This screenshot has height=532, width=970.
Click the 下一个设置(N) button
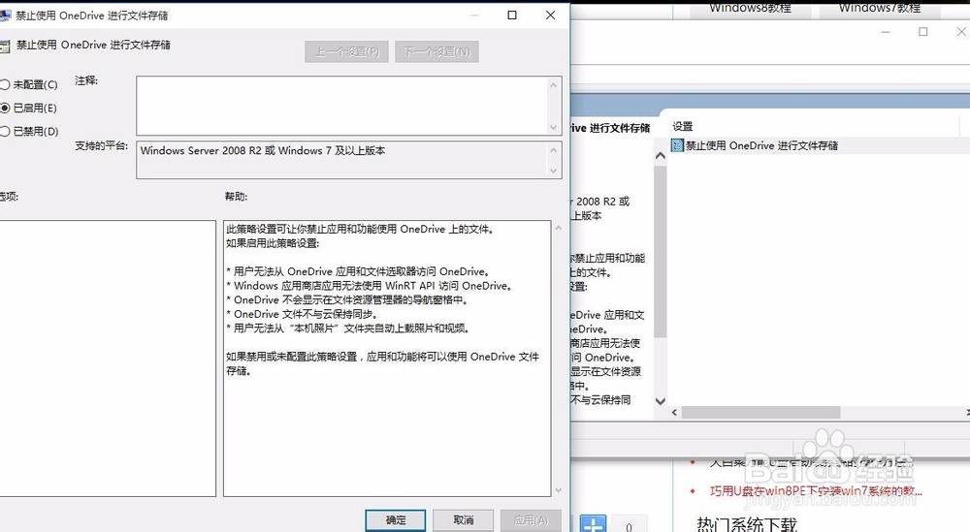tap(436, 52)
